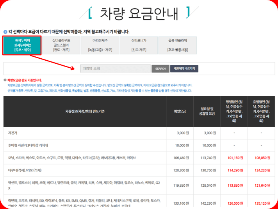Image resolution: width=278 pixels, height=209 pixels.
Task: Click the 휴일할인 column header
Action: 261,111
